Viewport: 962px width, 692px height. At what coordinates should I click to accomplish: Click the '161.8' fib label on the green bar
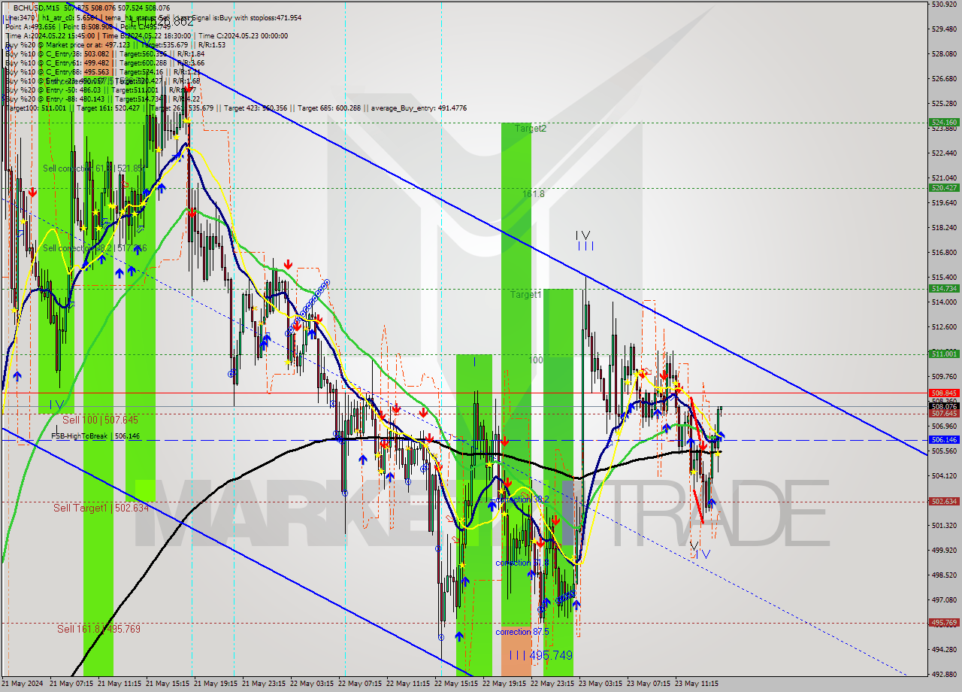[x=534, y=194]
